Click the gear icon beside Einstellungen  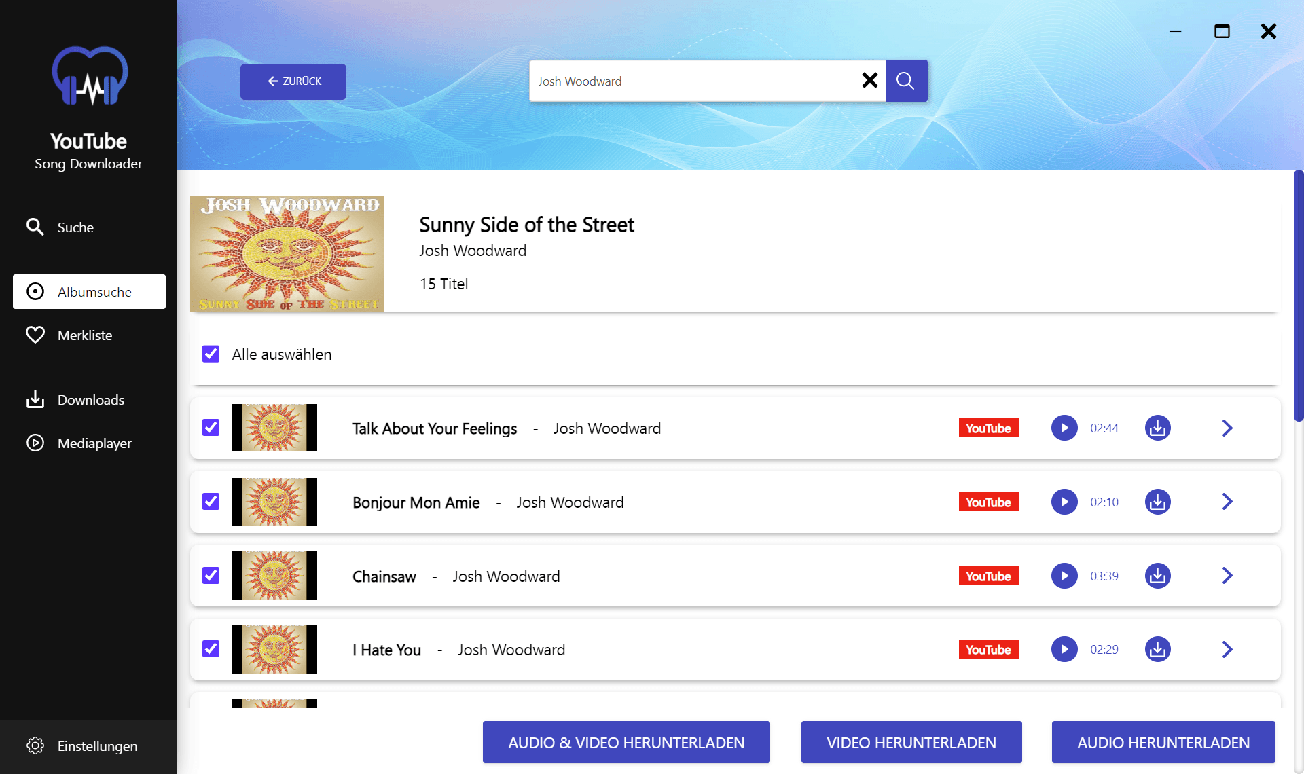(35, 745)
